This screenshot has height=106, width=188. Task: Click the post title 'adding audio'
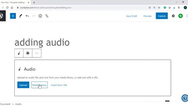click(42, 42)
